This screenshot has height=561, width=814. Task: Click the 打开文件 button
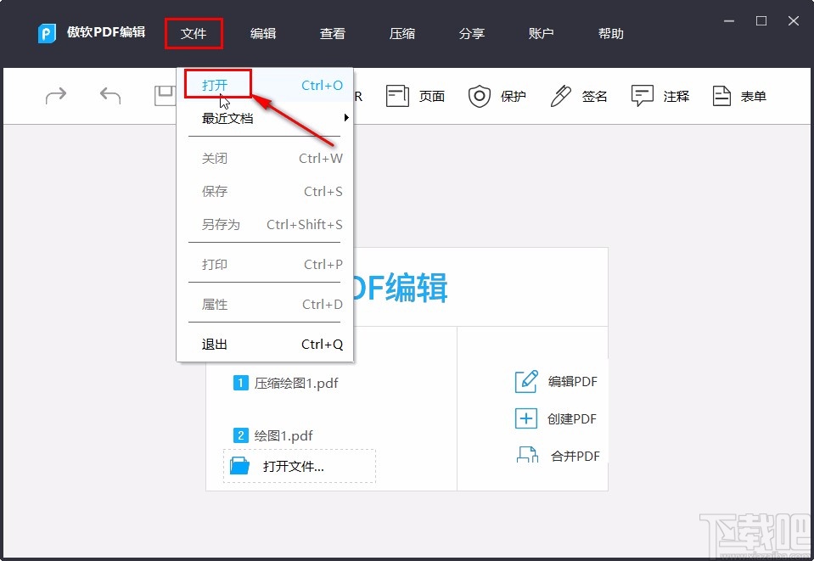pos(299,465)
